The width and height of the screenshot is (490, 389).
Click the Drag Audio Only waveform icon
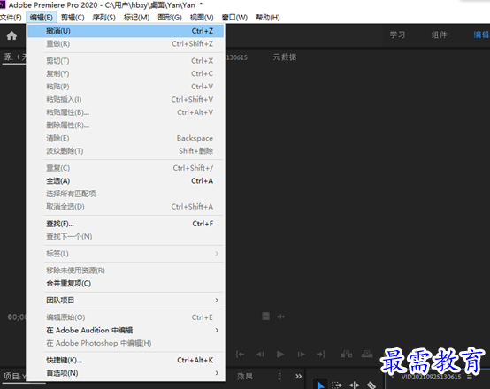(280, 317)
